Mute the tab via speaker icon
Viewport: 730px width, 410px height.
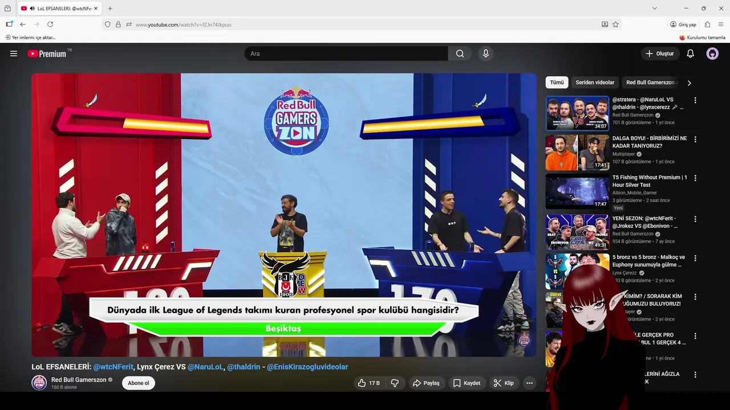[x=32, y=9]
